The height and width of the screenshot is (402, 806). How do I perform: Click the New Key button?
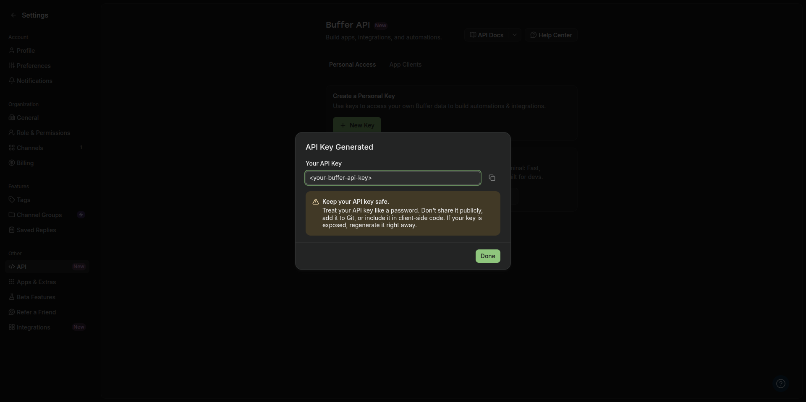(x=357, y=125)
